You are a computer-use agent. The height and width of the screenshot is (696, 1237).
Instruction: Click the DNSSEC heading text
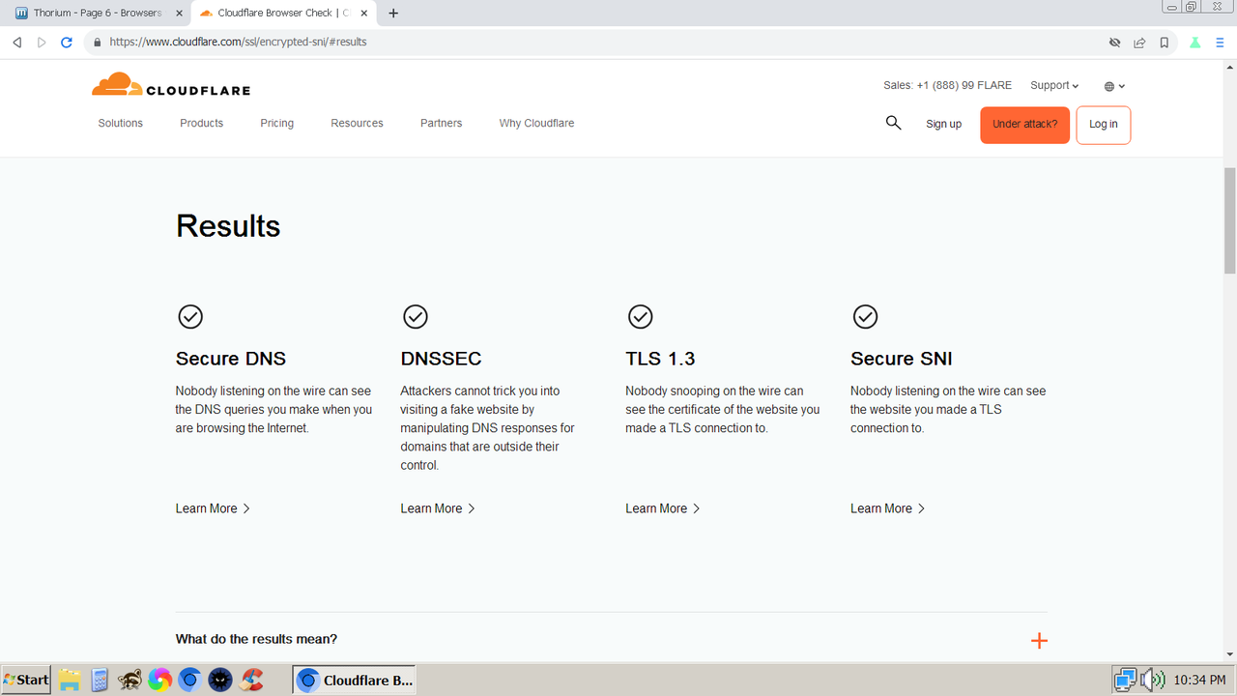click(x=441, y=359)
